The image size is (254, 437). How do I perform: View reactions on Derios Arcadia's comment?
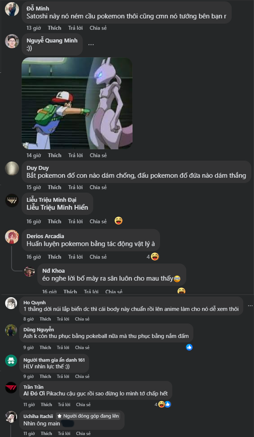pos(153,257)
